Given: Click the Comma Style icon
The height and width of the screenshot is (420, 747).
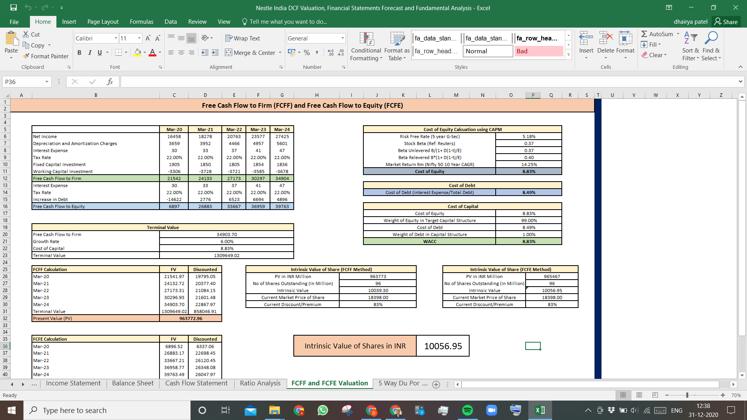Looking at the screenshot, I should pos(317,52).
